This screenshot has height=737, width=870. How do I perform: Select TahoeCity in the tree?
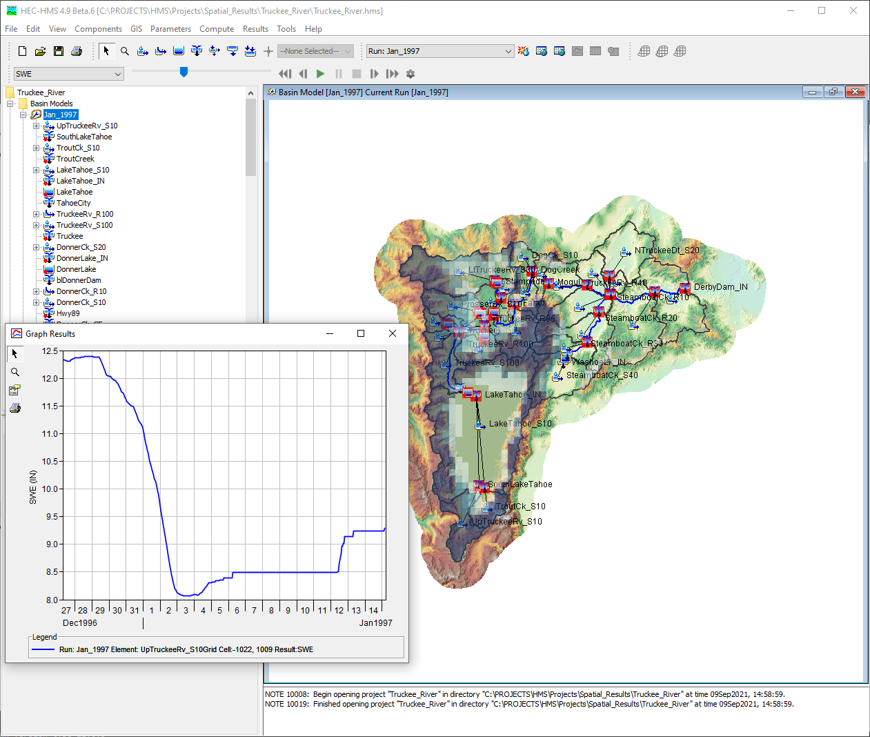(x=74, y=203)
